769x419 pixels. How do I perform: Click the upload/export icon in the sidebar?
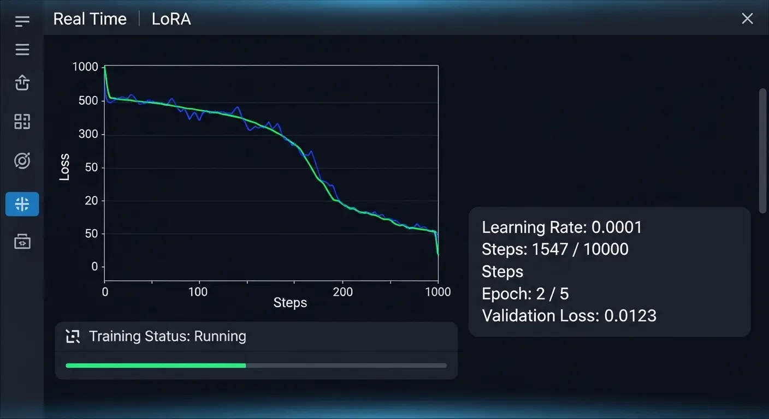pos(22,82)
